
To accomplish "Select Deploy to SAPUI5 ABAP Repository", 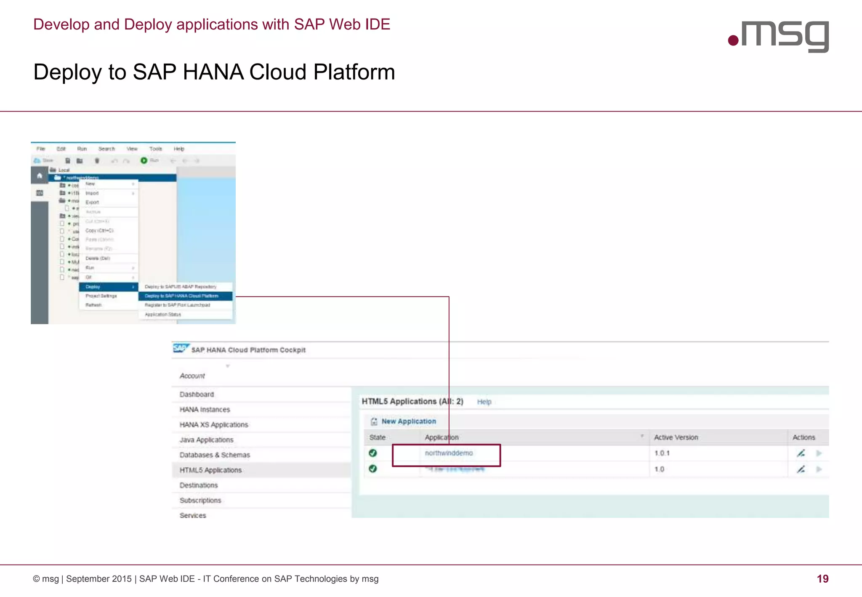I will [x=186, y=287].
